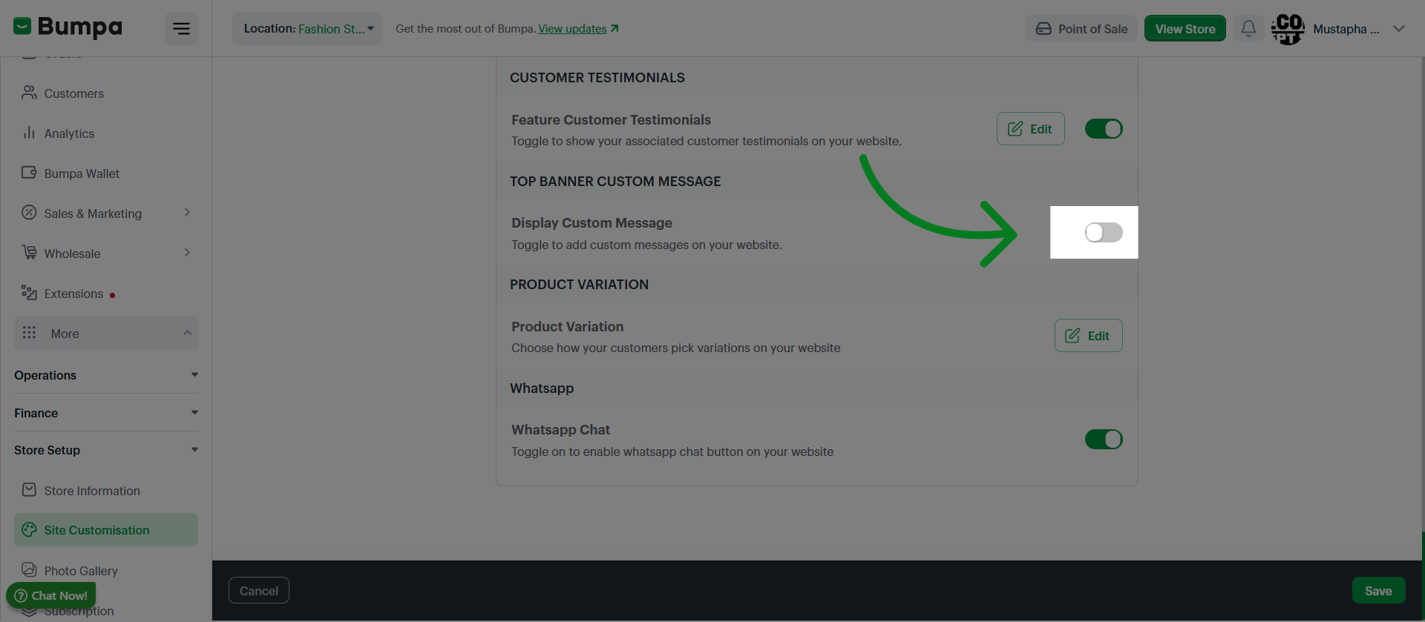
Task: Click the Mustapha profile avatar
Action: coord(1288,29)
